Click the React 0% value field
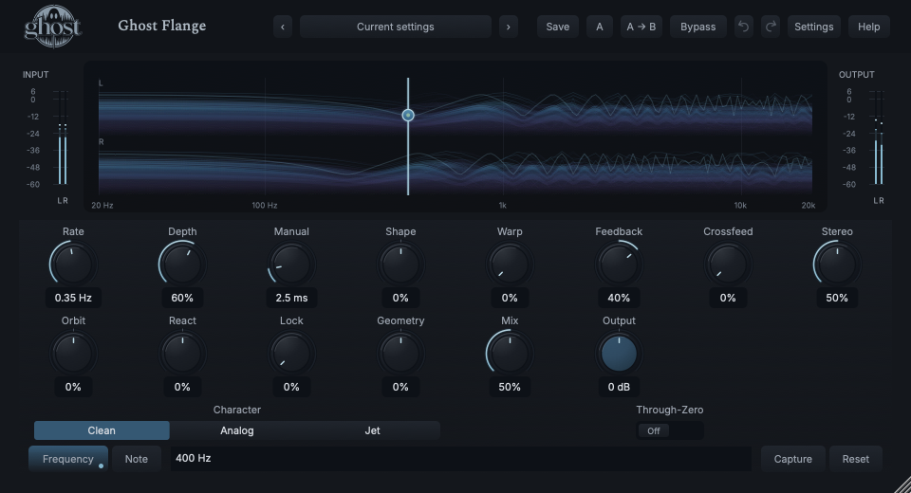The image size is (911, 493). click(182, 387)
